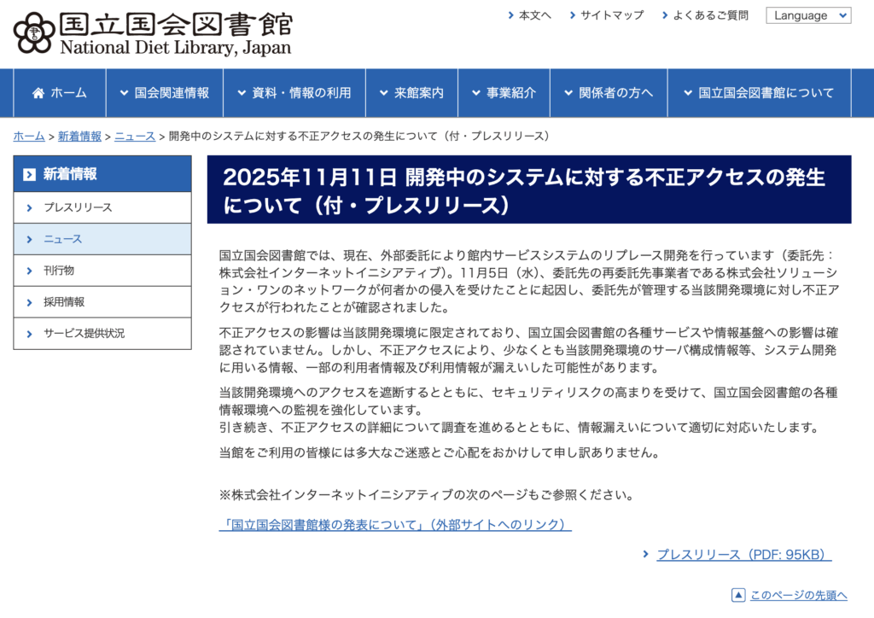Click the ホーム breadcrumb link
The width and height of the screenshot is (874, 618).
point(29,137)
